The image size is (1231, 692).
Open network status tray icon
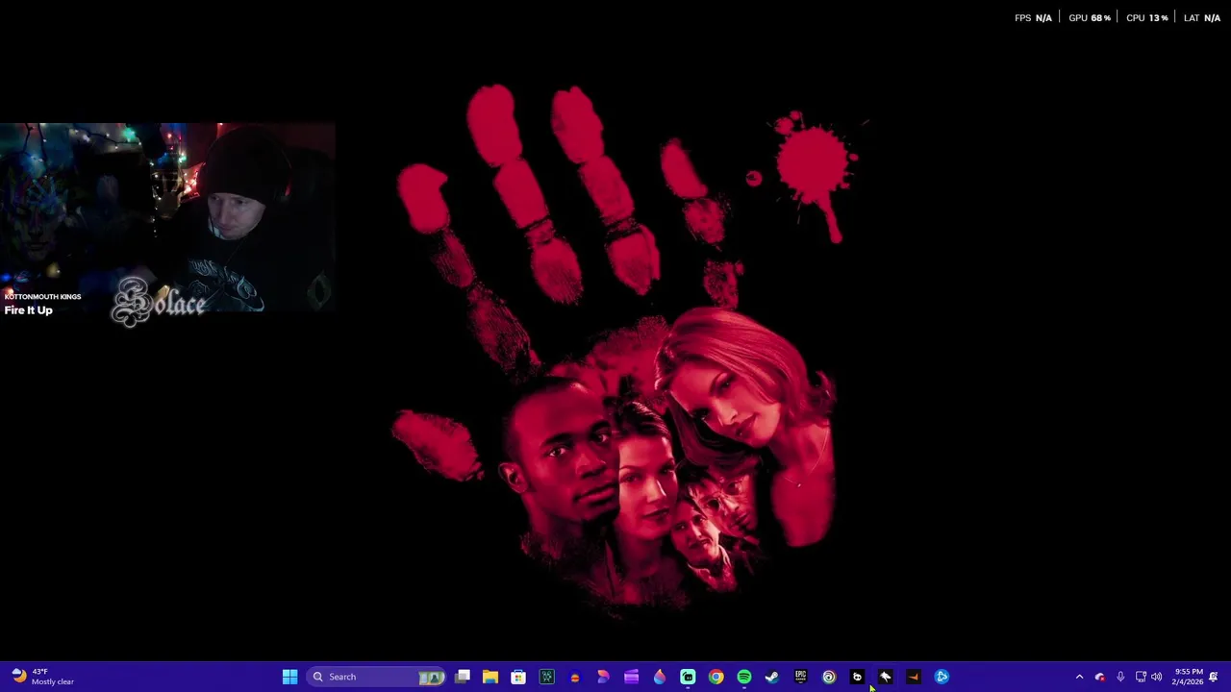(x=1141, y=677)
